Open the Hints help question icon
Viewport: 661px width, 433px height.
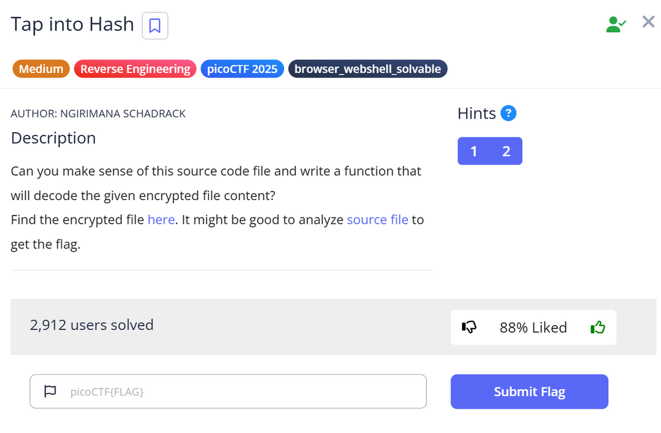pyautogui.click(x=509, y=114)
